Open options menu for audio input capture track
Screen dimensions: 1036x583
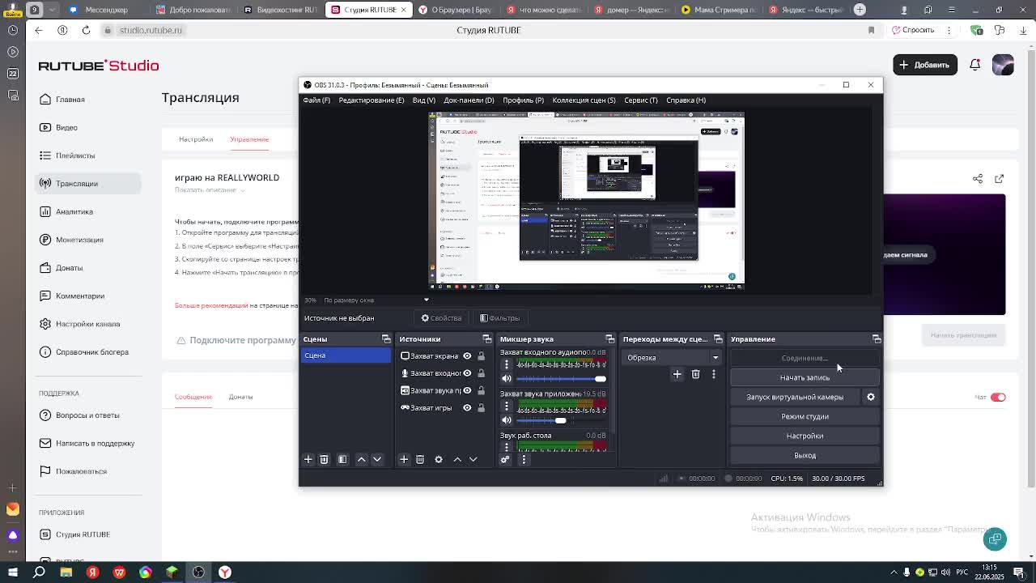pyautogui.click(x=507, y=364)
